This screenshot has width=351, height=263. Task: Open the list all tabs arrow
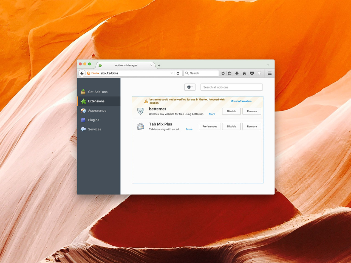tap(268, 65)
